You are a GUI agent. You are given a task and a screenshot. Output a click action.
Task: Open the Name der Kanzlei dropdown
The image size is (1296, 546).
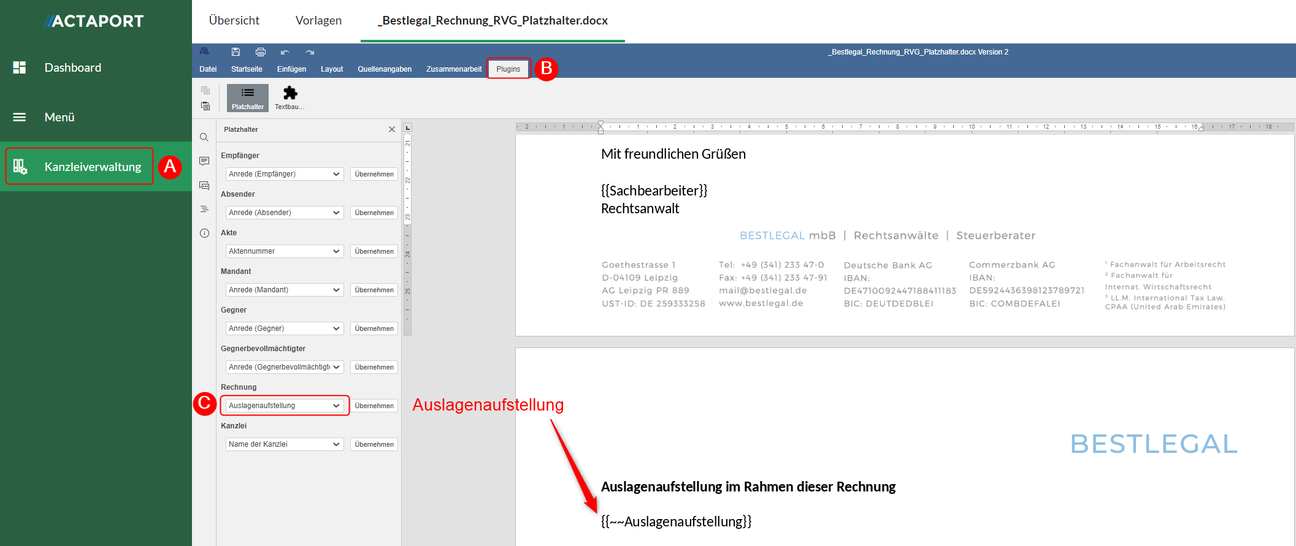pos(285,444)
